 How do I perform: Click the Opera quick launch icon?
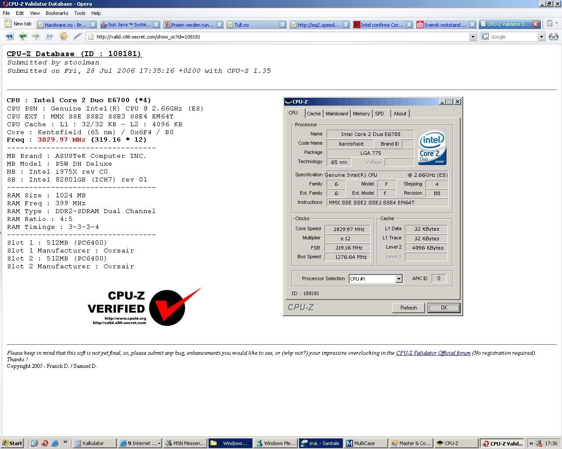coord(45,443)
